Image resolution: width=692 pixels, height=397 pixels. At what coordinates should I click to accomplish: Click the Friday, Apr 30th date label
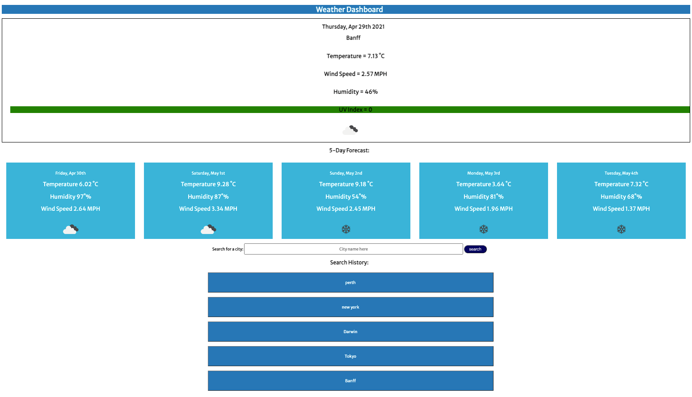tap(71, 173)
